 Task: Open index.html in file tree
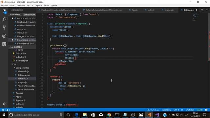pyautogui.click(x=20, y=57)
